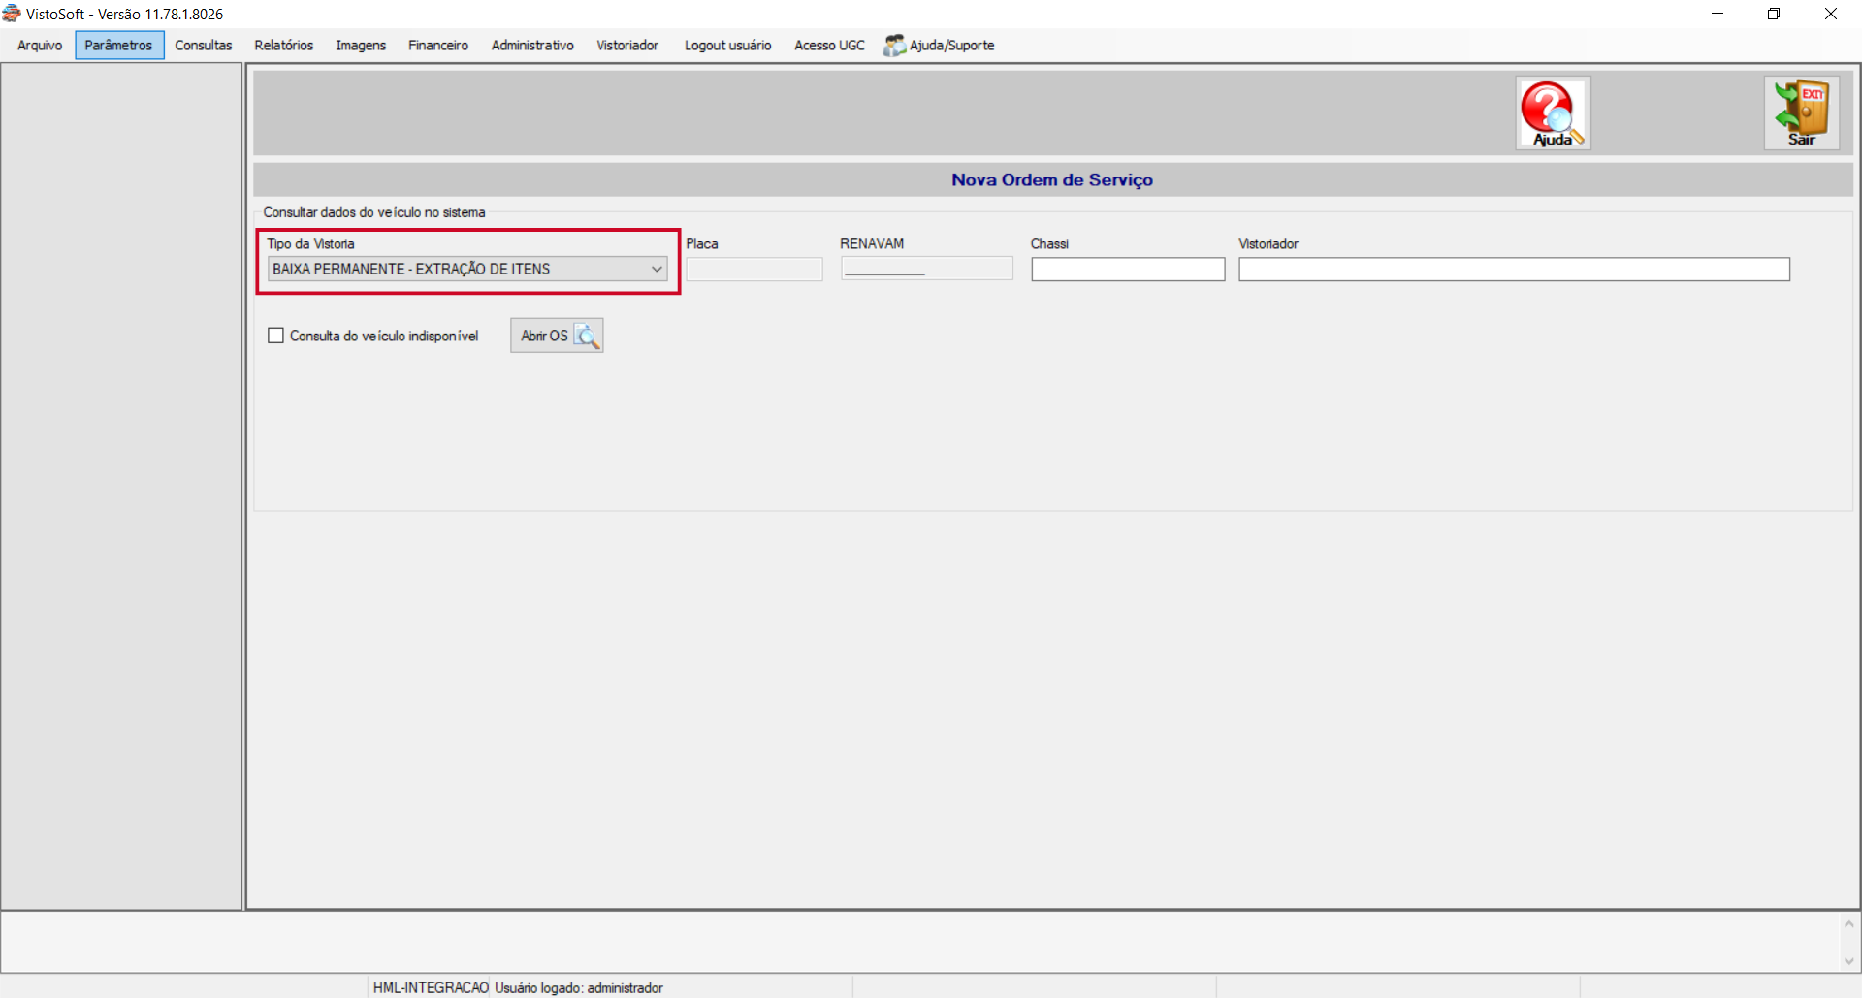Click the Nova Ordem de Serviço title
Viewport: 1862px width, 998px height.
1052,180
